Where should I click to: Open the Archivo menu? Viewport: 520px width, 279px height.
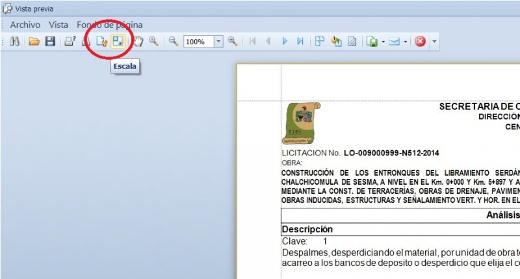(x=25, y=25)
